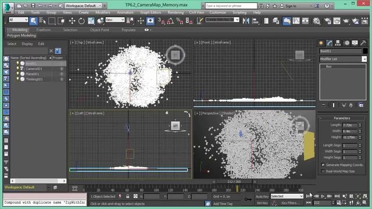The height and width of the screenshot is (209, 372).
Task: Open the Hierarchy command panel tab
Action: coord(338,43)
